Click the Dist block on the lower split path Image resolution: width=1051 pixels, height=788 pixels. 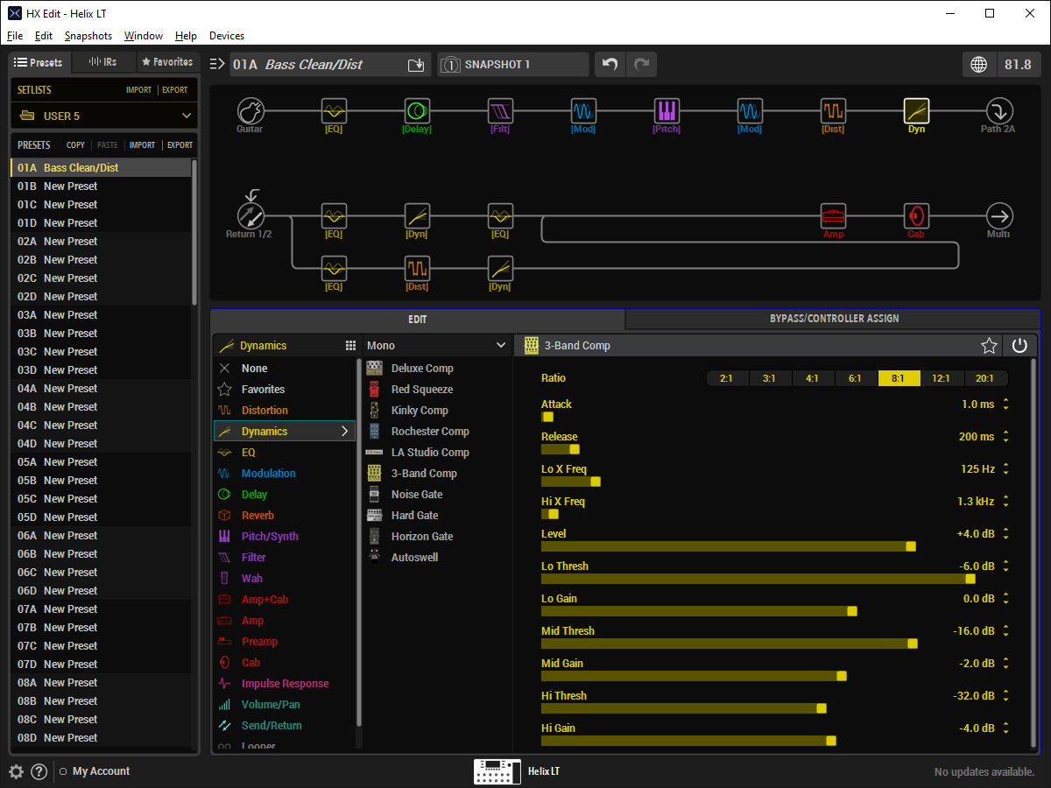tap(417, 268)
